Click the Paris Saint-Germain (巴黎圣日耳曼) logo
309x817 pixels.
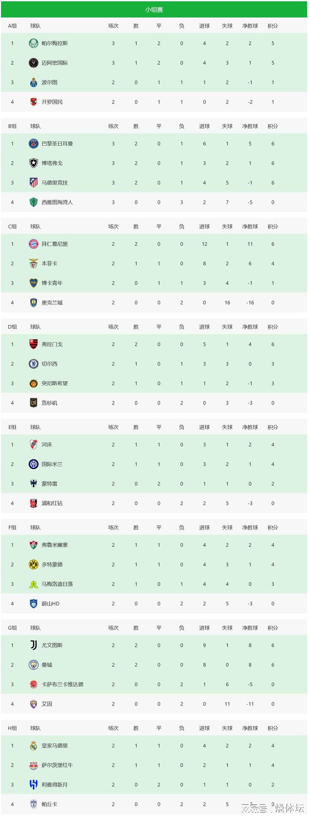[x=33, y=144]
